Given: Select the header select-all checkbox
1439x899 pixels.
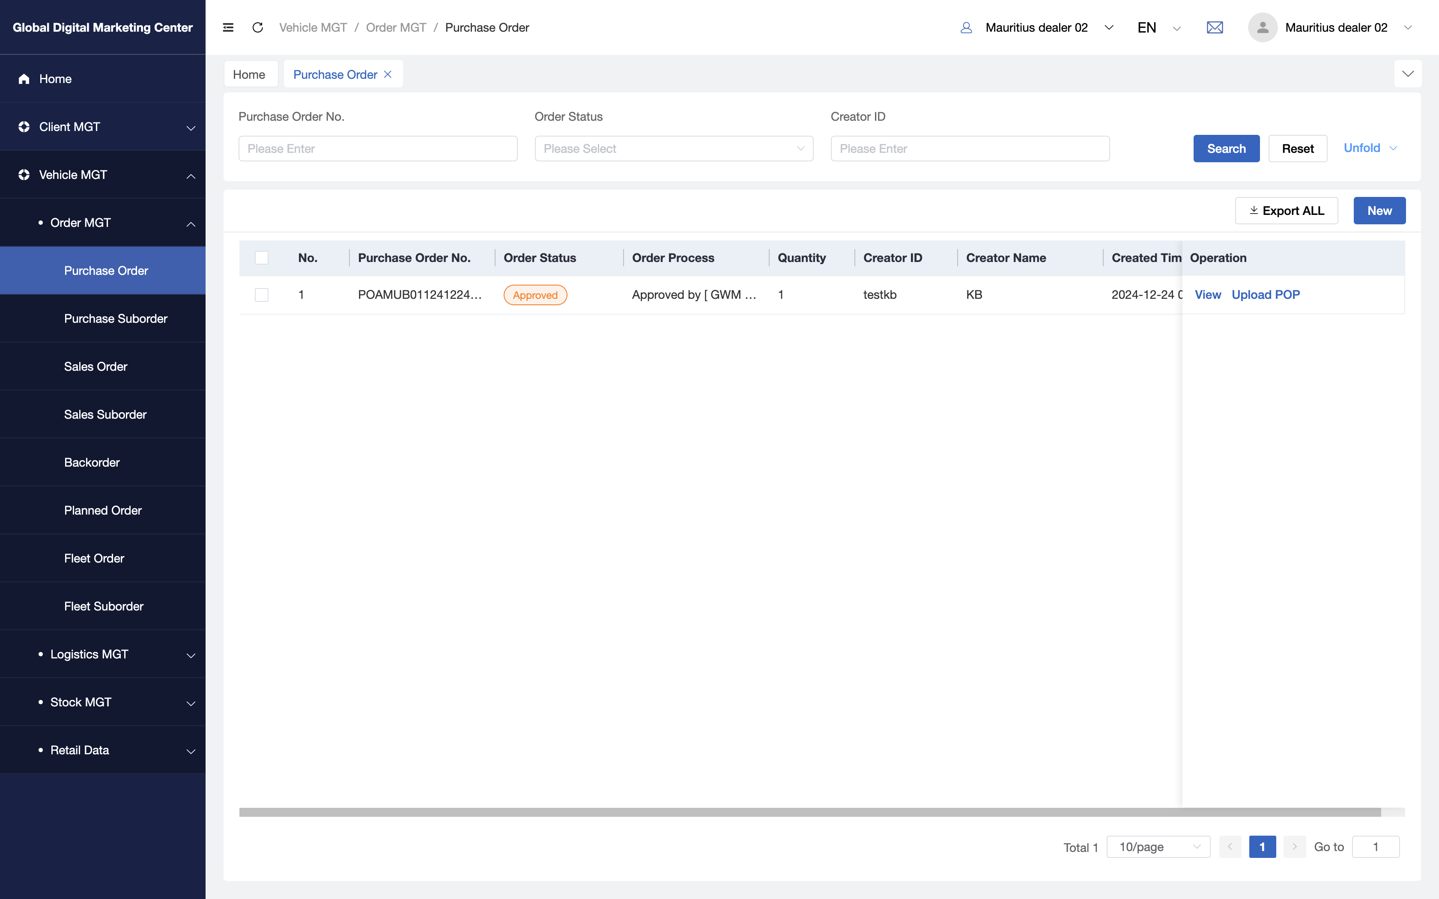Looking at the screenshot, I should 262,257.
